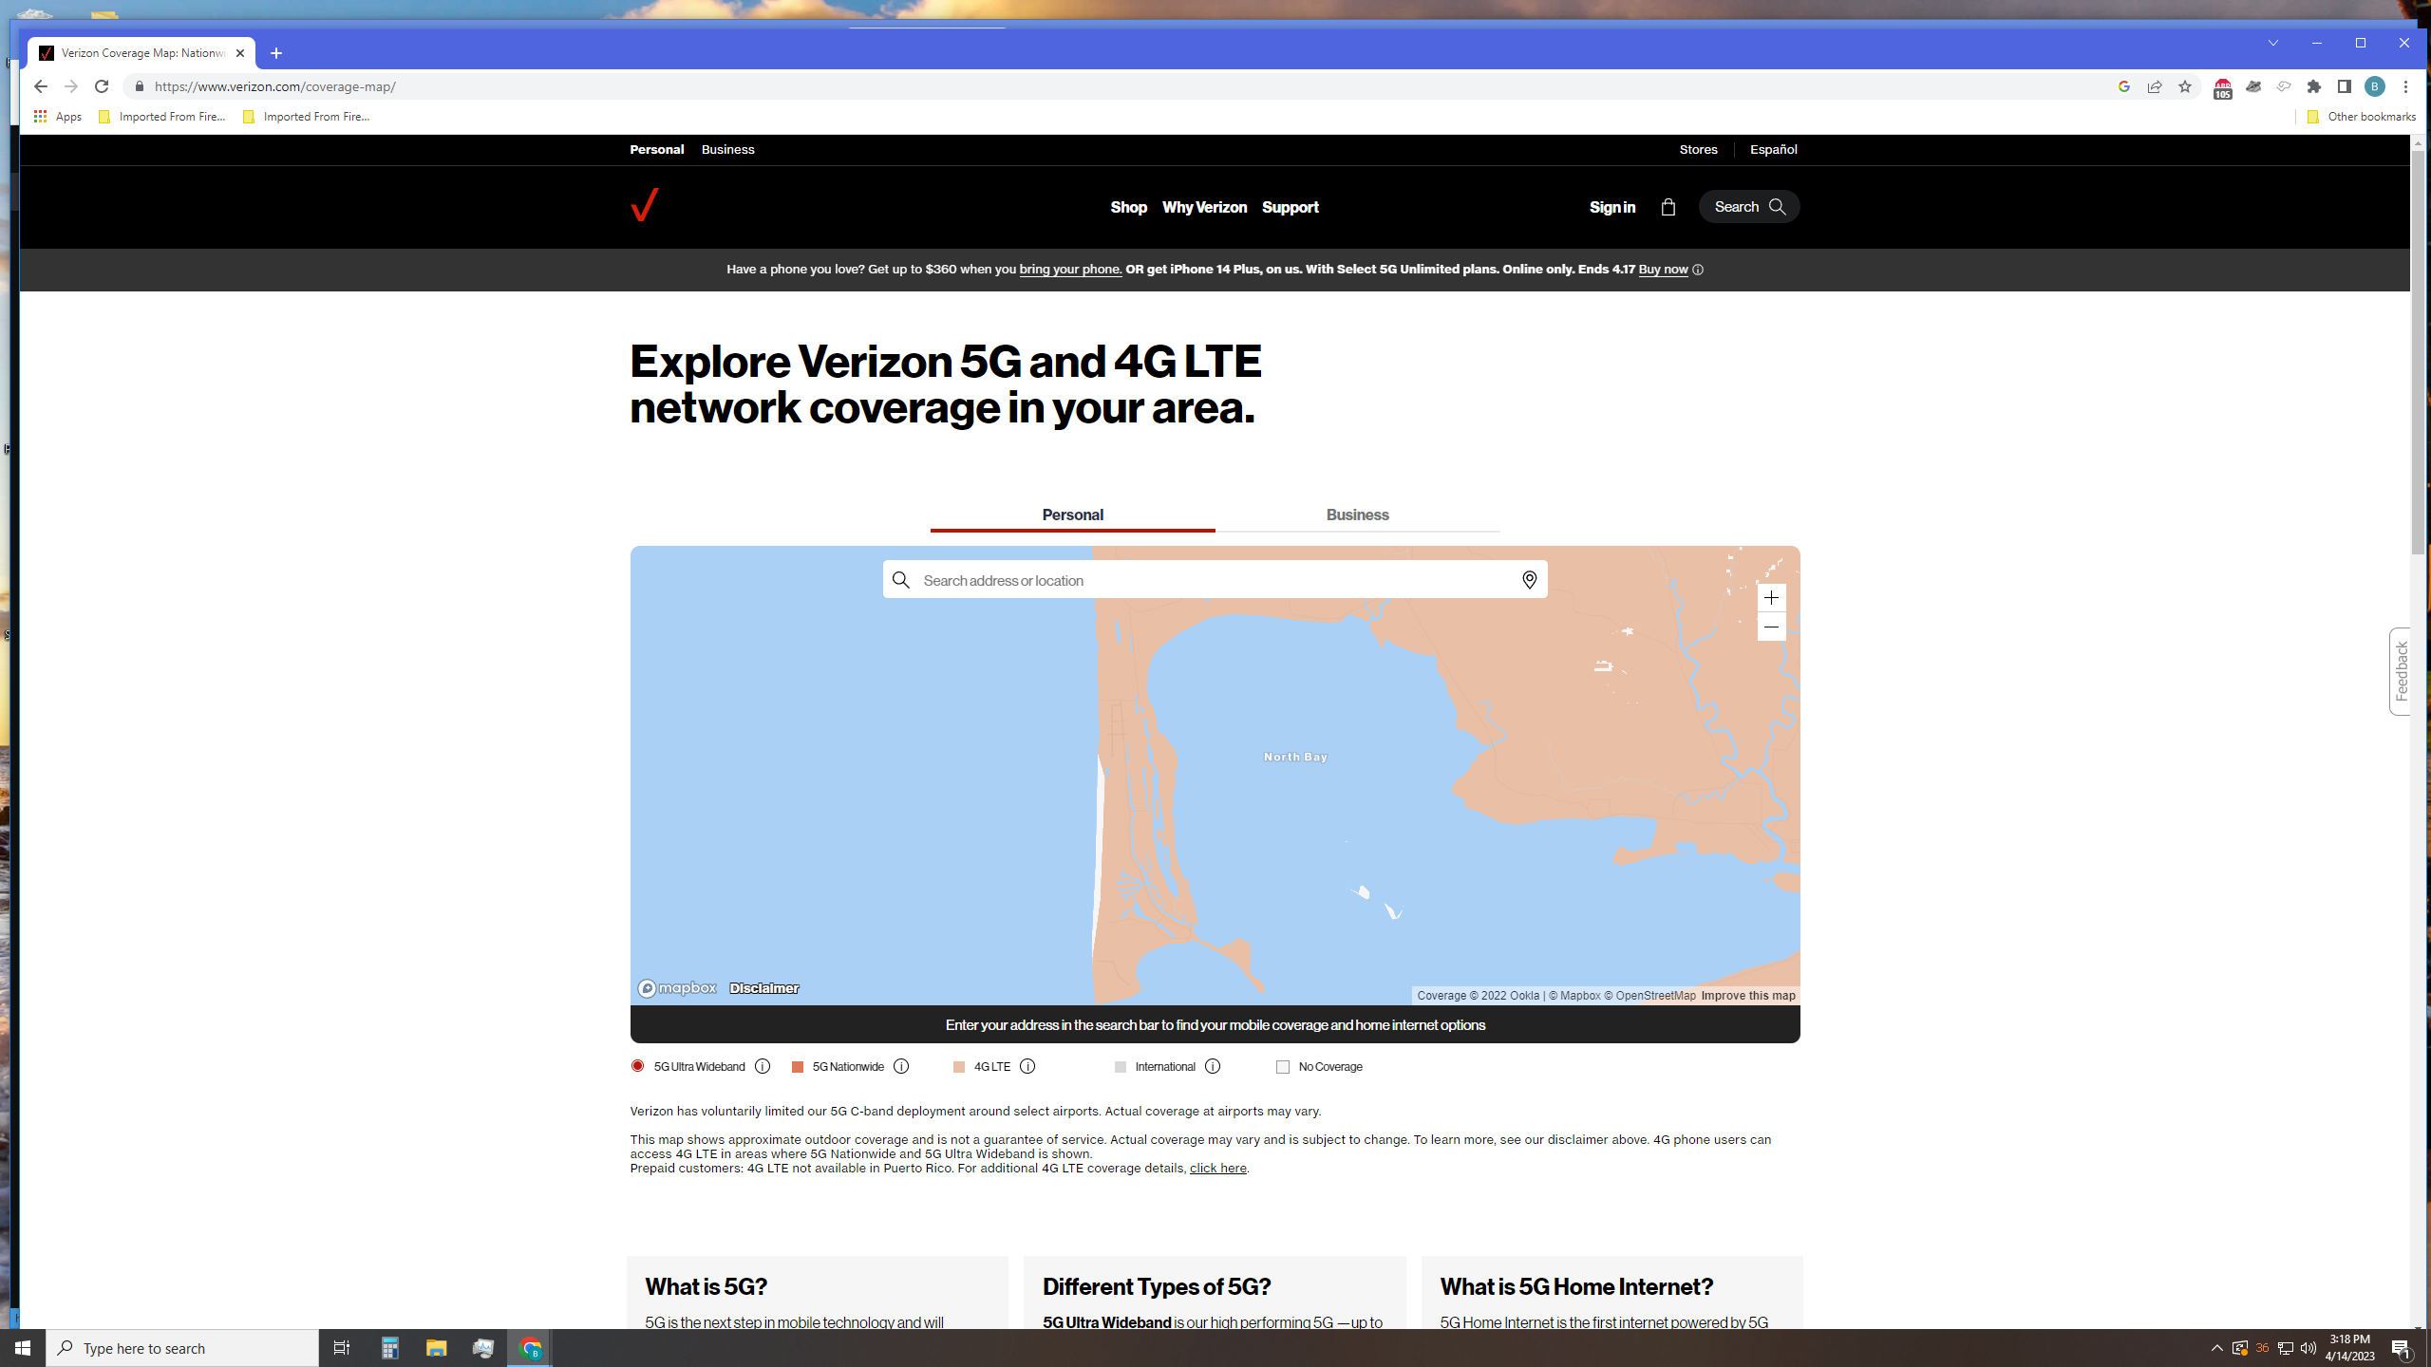Image resolution: width=2431 pixels, height=1367 pixels.
Task: Open a new browser tab
Action: (x=276, y=53)
